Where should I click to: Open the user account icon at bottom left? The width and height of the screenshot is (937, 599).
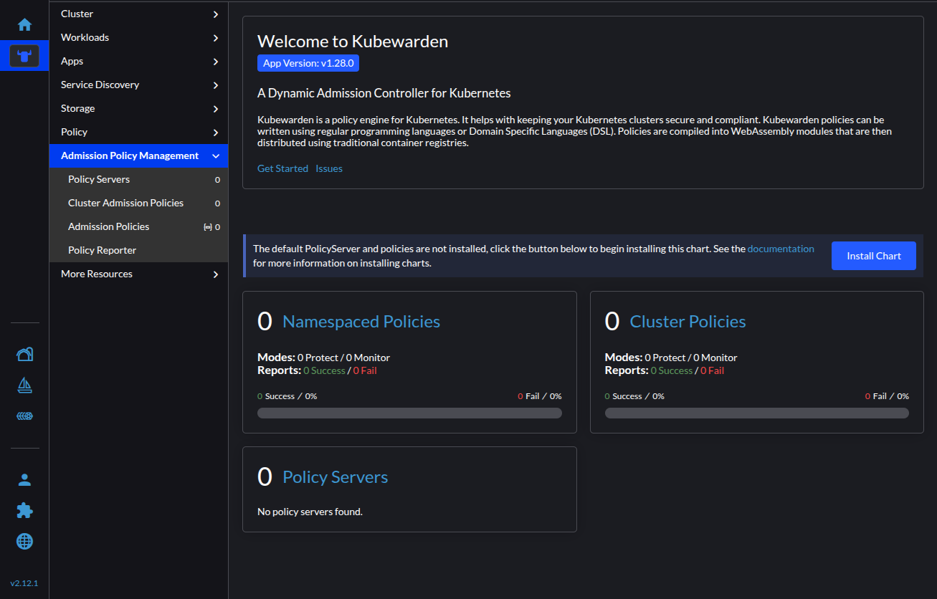point(24,479)
